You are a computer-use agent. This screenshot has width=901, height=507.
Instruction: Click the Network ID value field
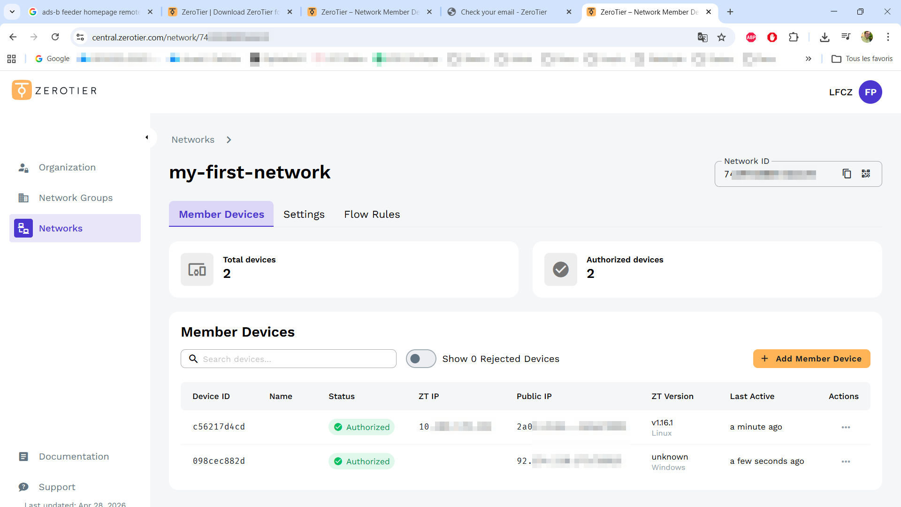[x=770, y=174]
